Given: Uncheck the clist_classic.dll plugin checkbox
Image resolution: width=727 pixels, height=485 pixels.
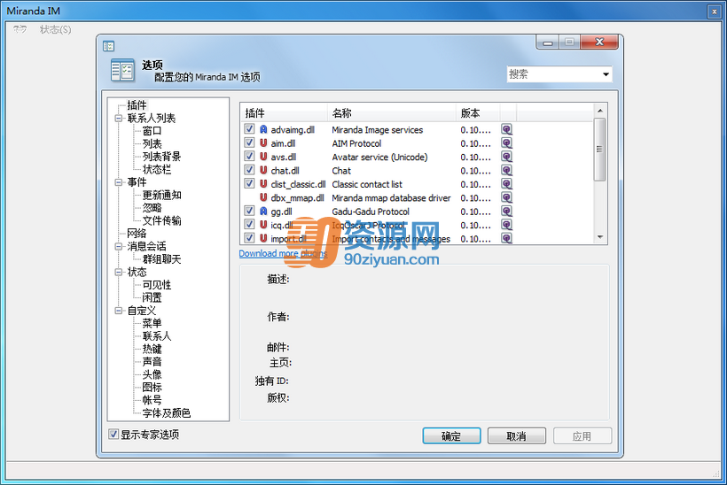Looking at the screenshot, I should 249,184.
